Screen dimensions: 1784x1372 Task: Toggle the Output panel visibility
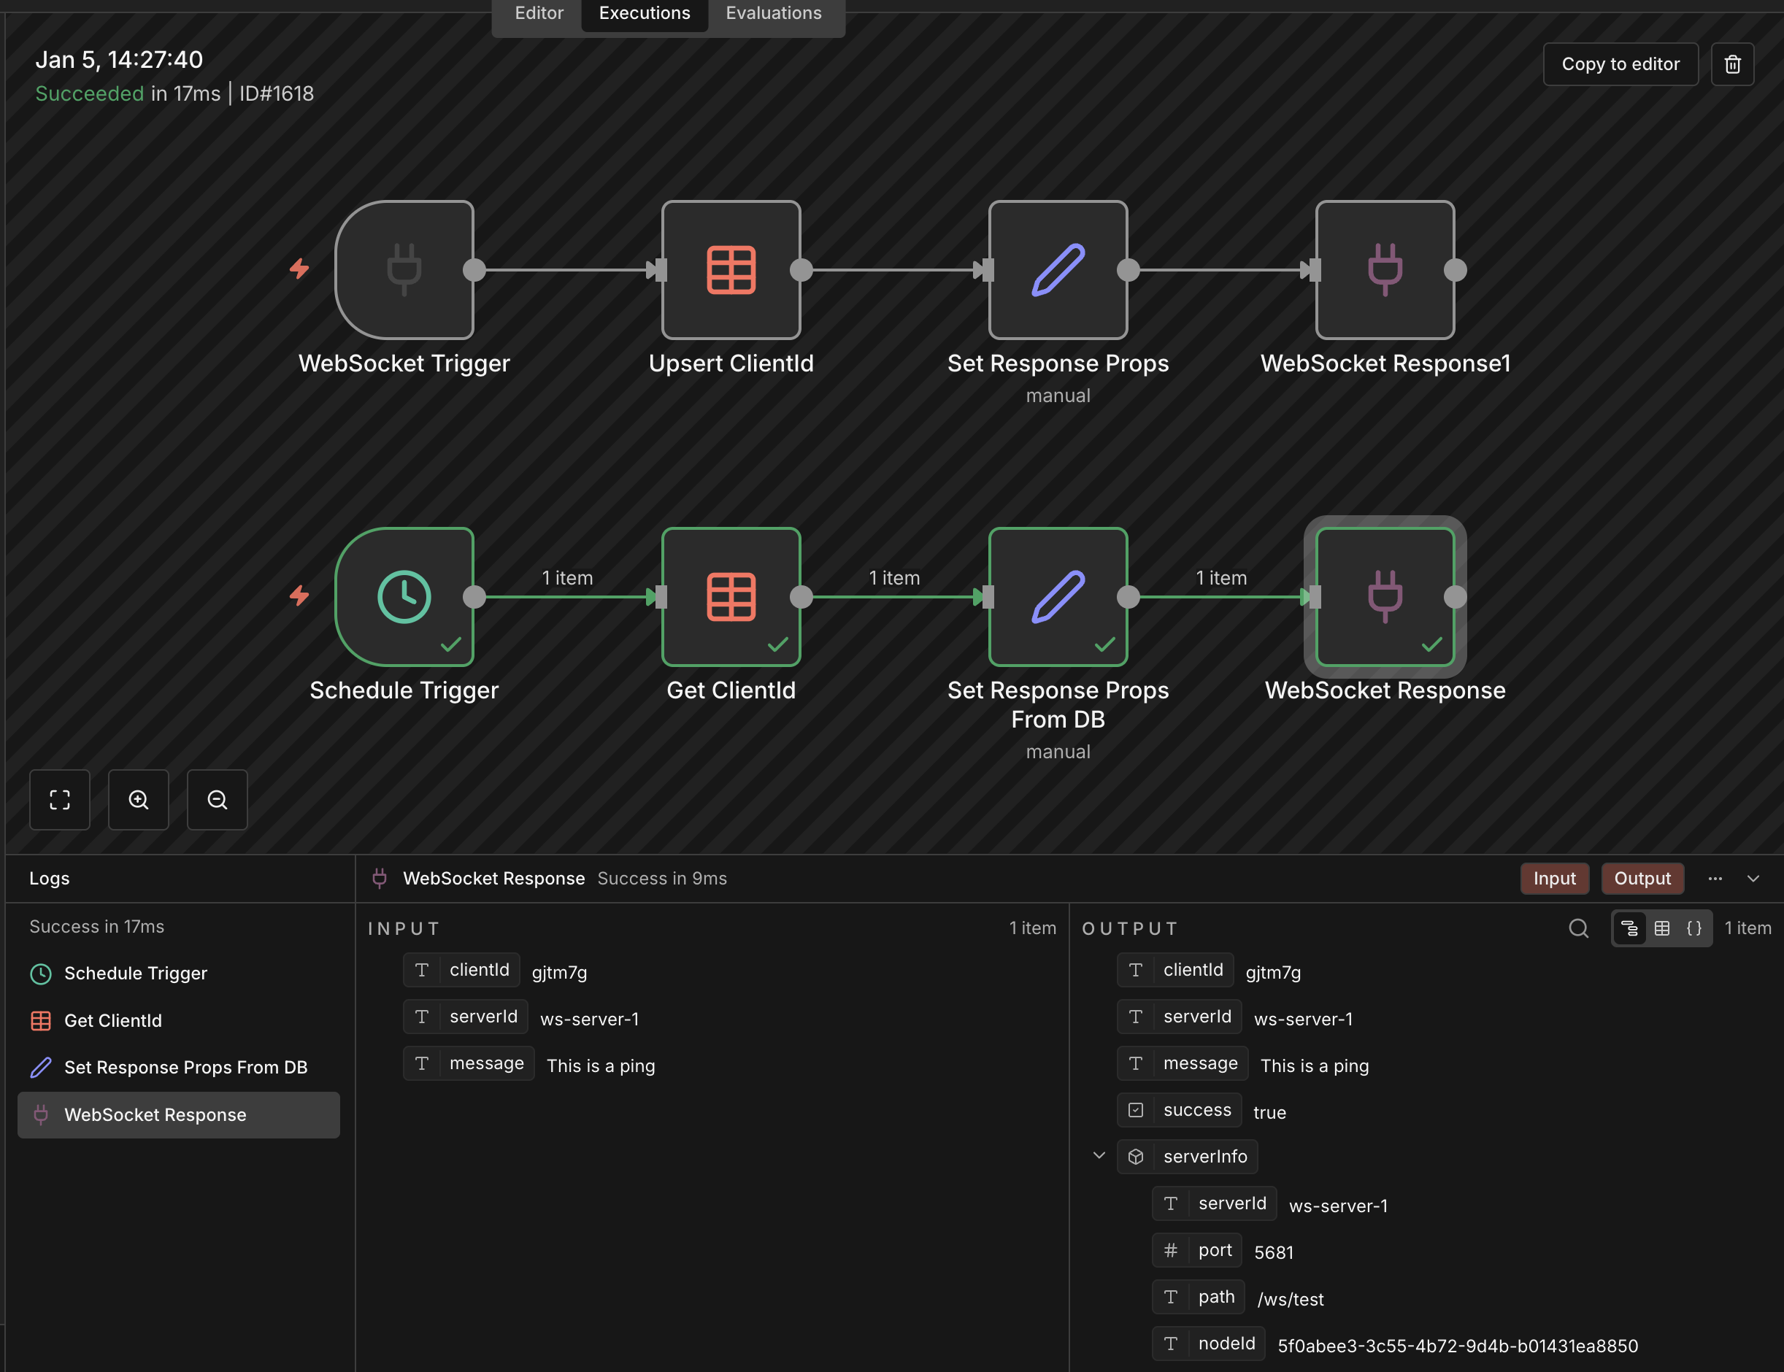click(x=1642, y=879)
